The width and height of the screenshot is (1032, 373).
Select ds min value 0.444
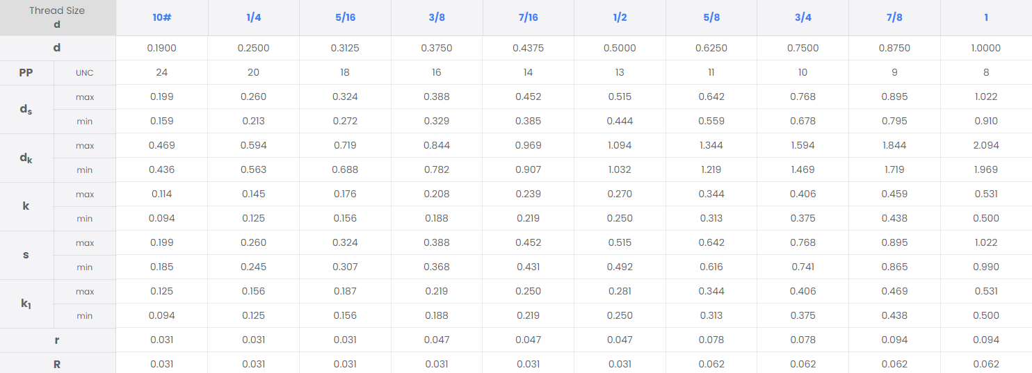click(620, 121)
